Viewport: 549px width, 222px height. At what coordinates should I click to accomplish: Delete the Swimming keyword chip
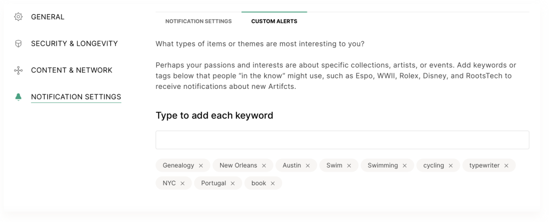tap(405, 166)
